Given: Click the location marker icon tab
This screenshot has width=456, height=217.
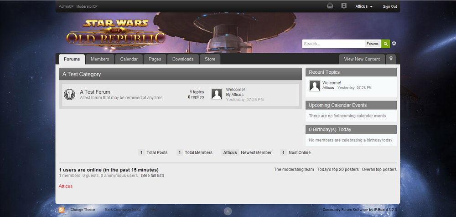Looking at the screenshot, I should pos(391,59).
